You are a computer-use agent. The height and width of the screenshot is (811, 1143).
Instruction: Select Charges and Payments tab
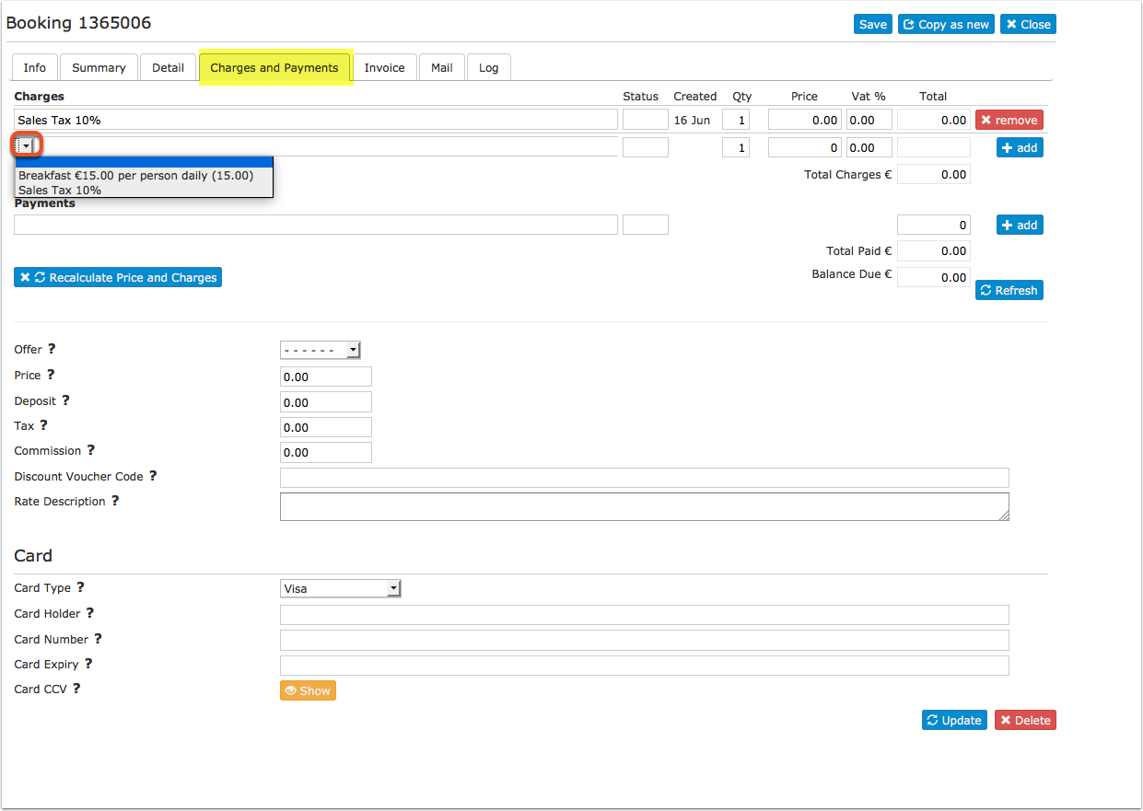coord(274,67)
